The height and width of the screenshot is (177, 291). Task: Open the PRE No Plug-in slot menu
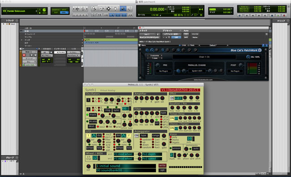(x=163, y=71)
